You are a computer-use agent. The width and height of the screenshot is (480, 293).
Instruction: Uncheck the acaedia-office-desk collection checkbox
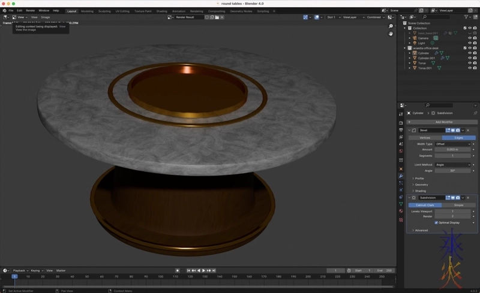coord(465,48)
